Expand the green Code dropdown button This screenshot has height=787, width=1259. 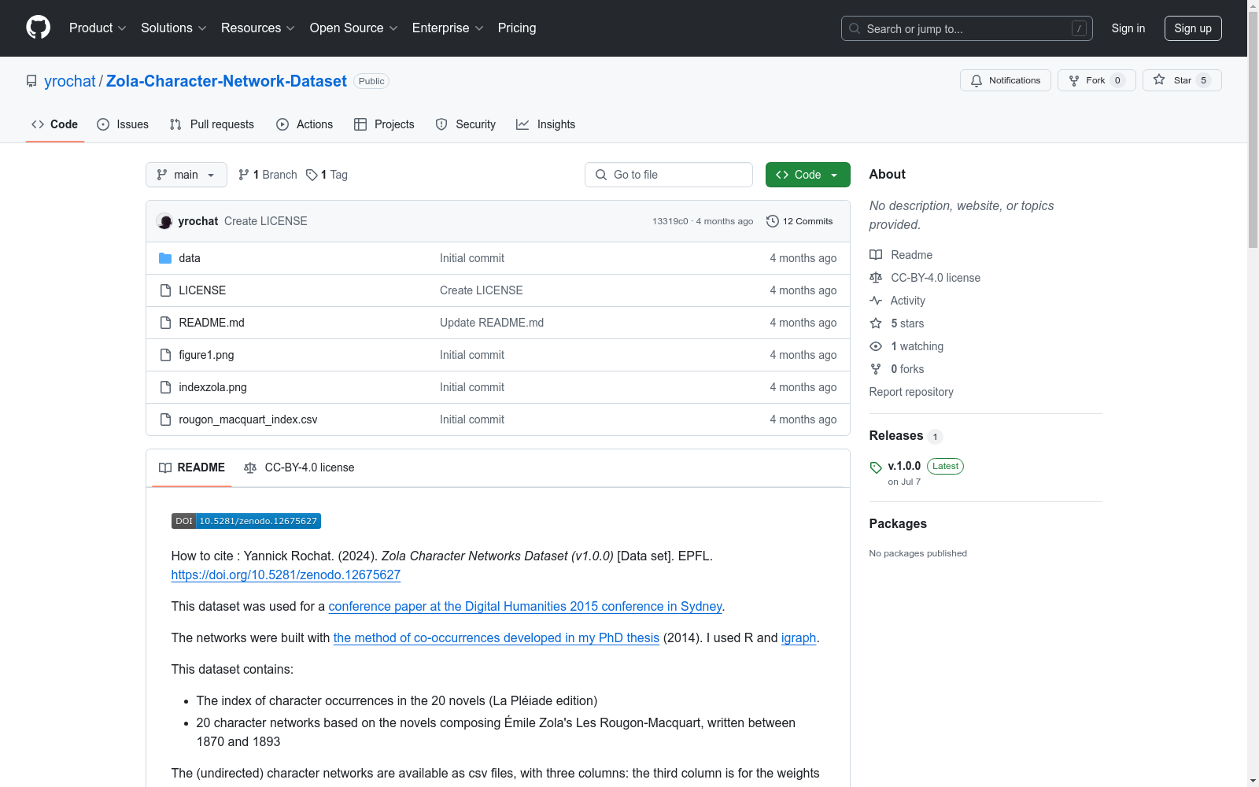807,175
